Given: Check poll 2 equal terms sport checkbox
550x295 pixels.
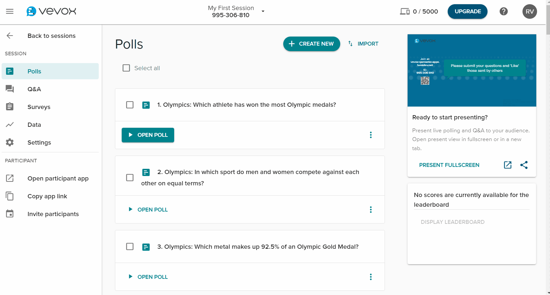Looking at the screenshot, I should point(130,178).
